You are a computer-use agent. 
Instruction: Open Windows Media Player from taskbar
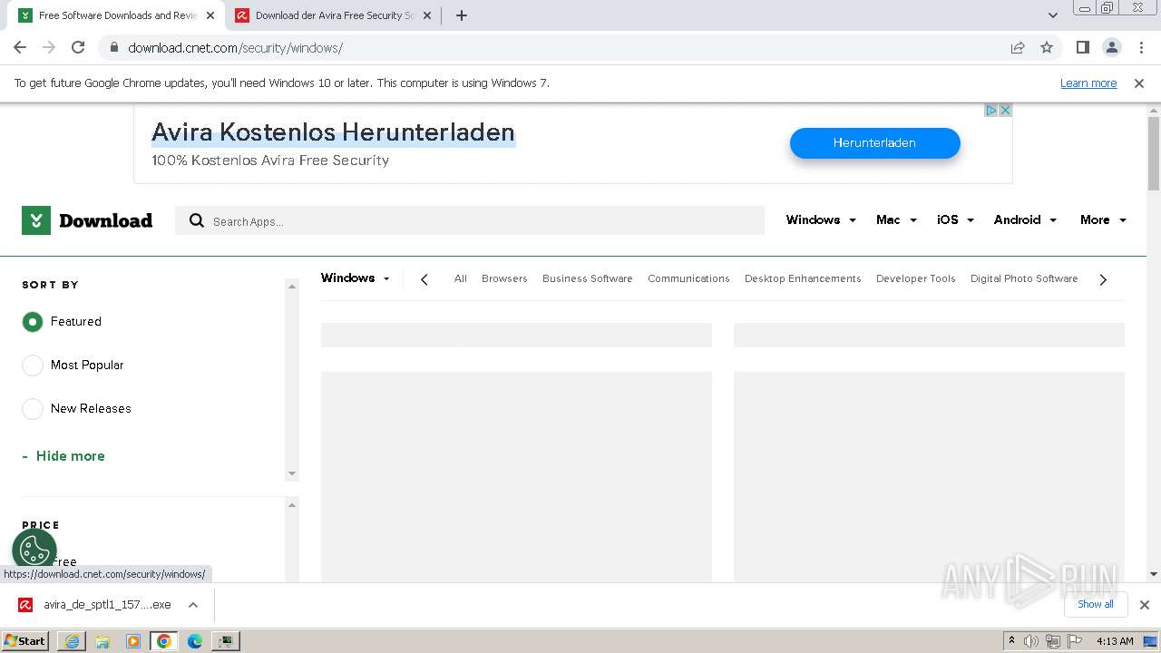pyautogui.click(x=133, y=641)
